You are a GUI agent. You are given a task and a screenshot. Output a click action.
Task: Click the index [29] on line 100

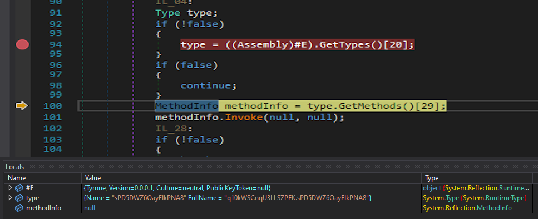point(427,106)
